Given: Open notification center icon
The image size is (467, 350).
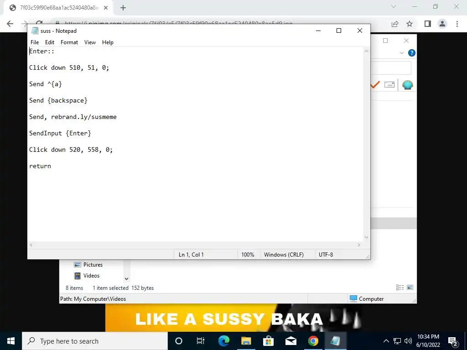Looking at the screenshot, I should point(453,341).
